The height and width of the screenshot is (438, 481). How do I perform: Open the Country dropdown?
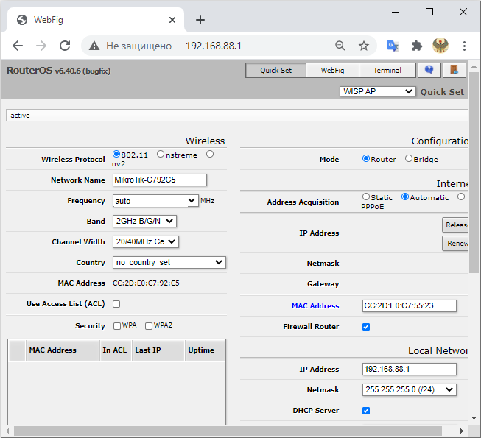point(169,262)
